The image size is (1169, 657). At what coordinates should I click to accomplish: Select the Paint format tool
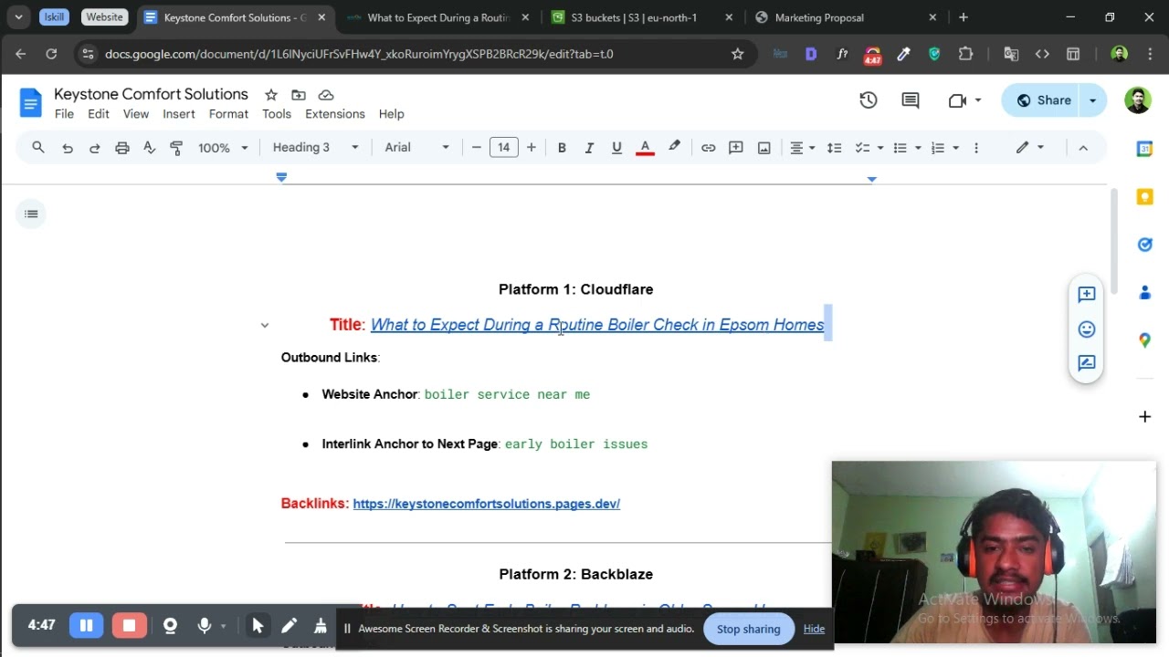[176, 148]
